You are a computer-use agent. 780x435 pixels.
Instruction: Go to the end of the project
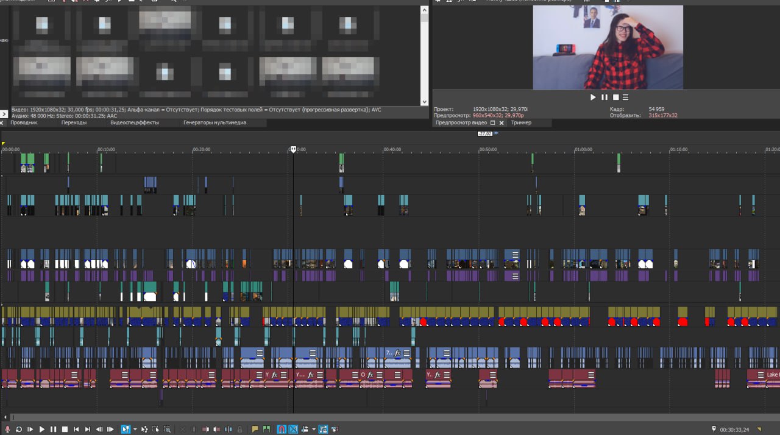pos(88,429)
